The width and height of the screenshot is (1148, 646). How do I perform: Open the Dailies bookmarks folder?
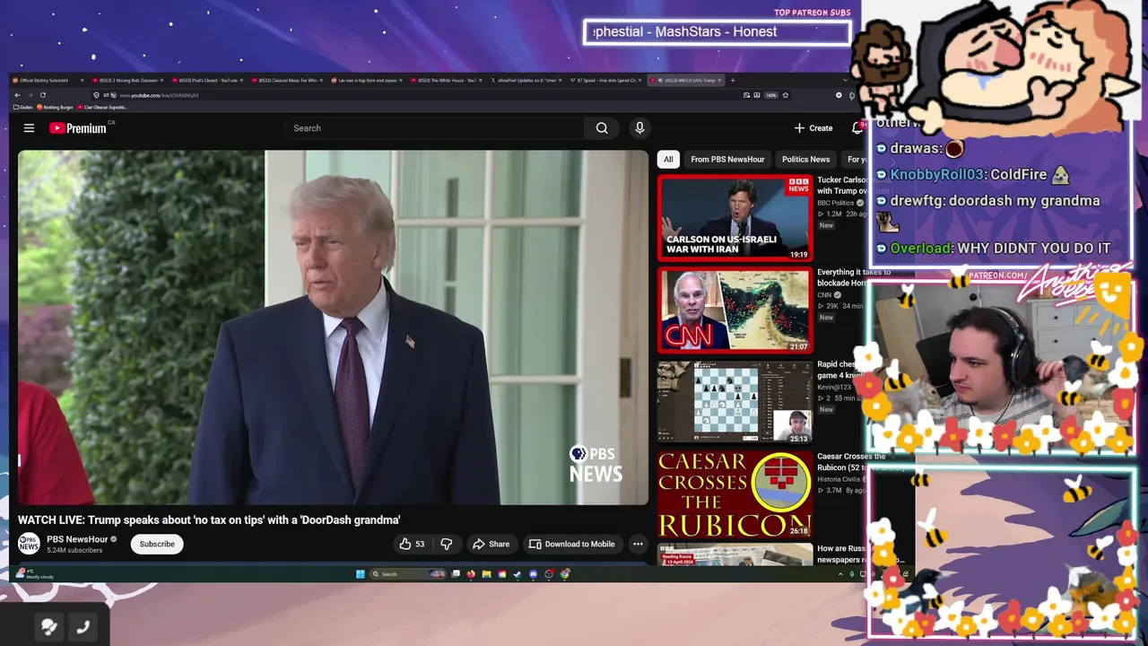23,107
